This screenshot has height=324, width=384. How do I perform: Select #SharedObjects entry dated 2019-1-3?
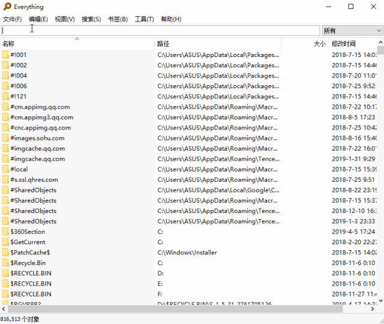pos(34,221)
